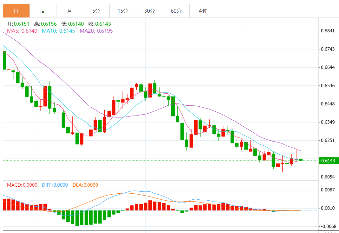The image size is (339, 233).
Task: Switch to the 周 weekly tab
Action: tap(43, 11)
